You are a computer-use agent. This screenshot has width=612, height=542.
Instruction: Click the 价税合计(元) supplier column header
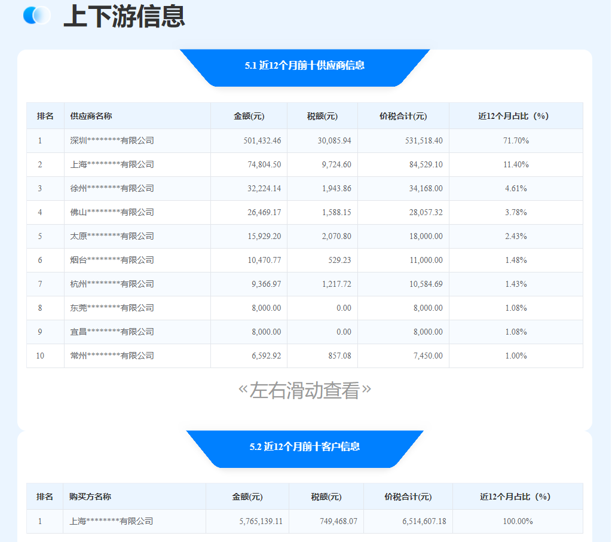(x=403, y=115)
